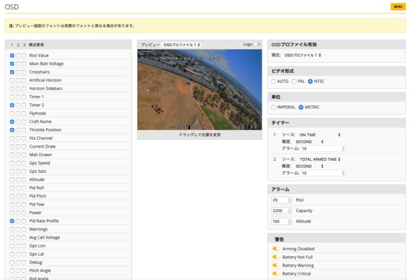Uncheck profile 1 checkbox for Rssi Value
The image size is (410, 280).
pyautogui.click(x=13, y=56)
